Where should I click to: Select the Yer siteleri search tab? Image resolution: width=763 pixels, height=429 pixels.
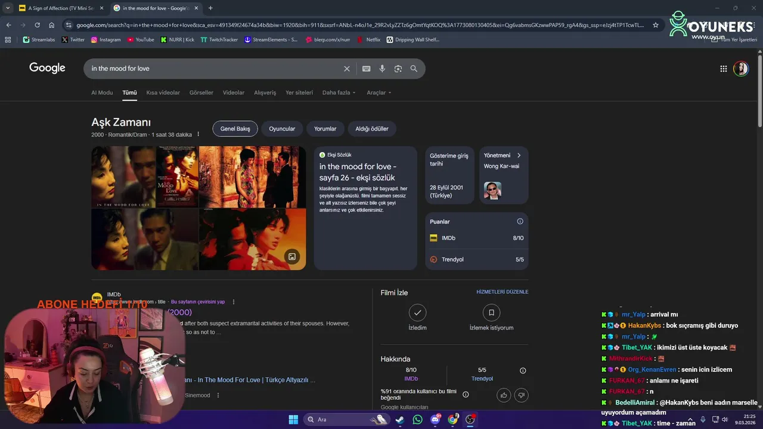[x=299, y=92]
